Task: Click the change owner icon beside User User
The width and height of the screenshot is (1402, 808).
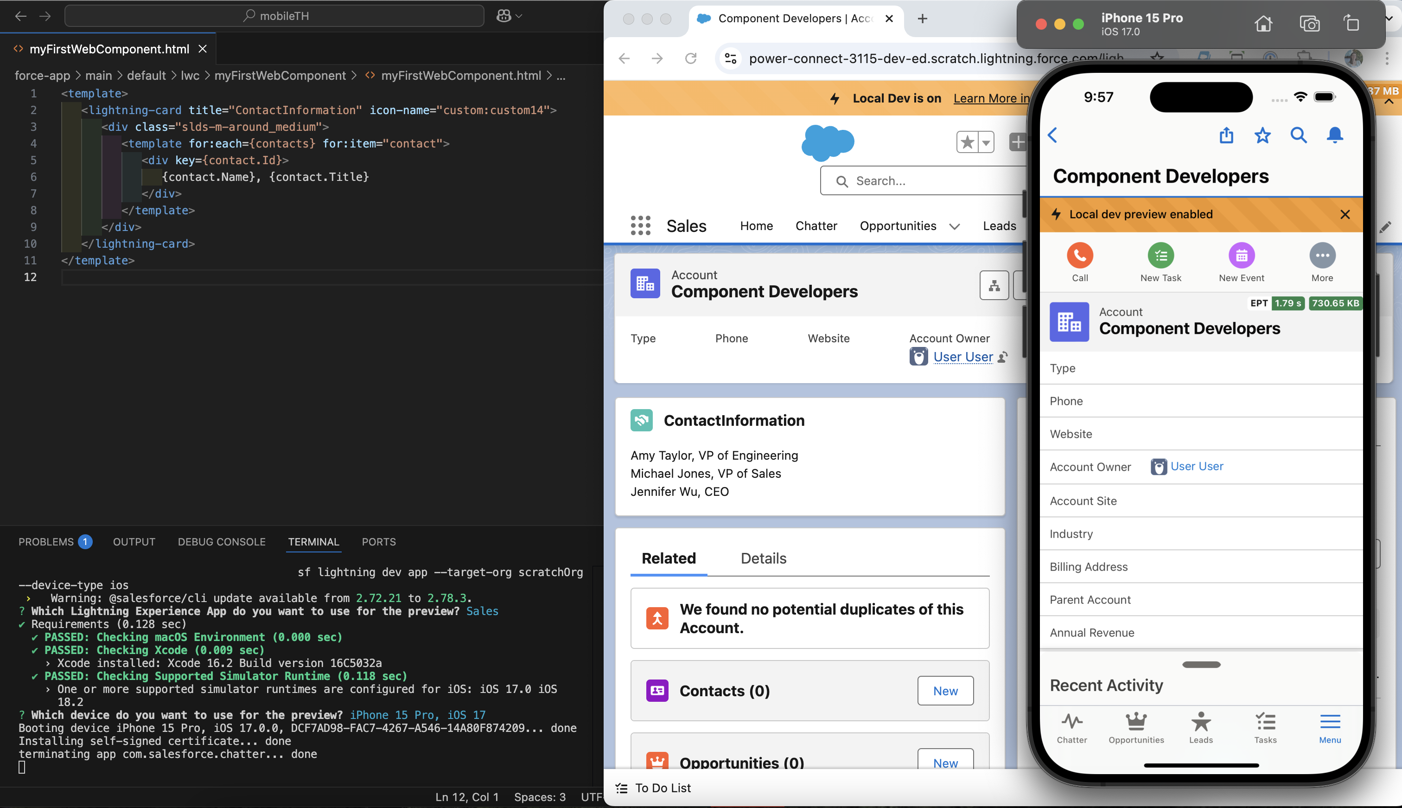Action: pyautogui.click(x=1003, y=357)
